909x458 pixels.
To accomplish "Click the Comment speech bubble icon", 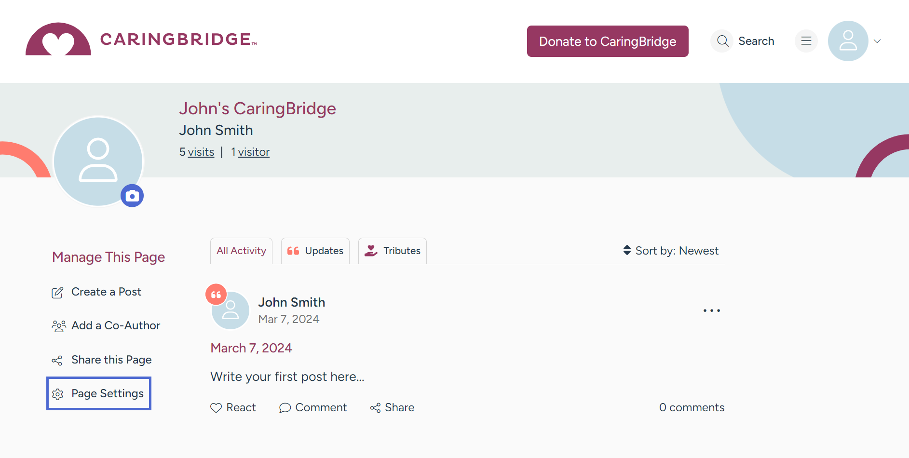I will pos(285,408).
